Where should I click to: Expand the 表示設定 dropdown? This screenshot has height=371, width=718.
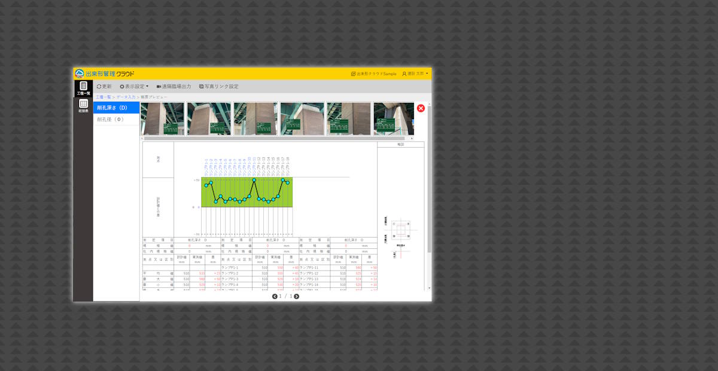134,87
